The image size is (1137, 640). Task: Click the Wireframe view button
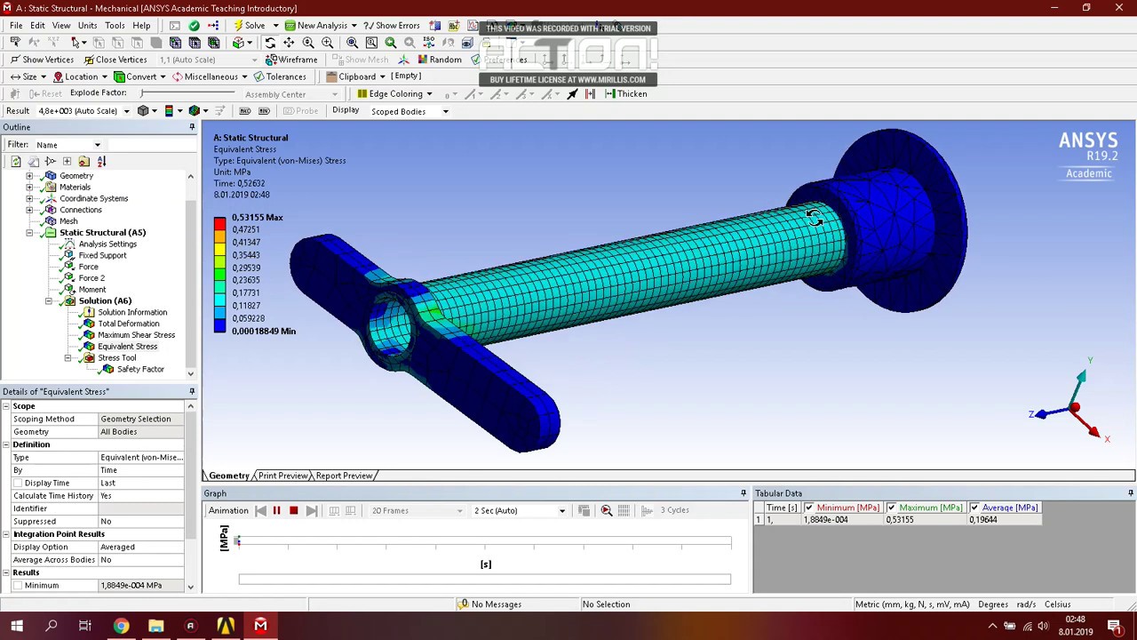[x=291, y=60]
